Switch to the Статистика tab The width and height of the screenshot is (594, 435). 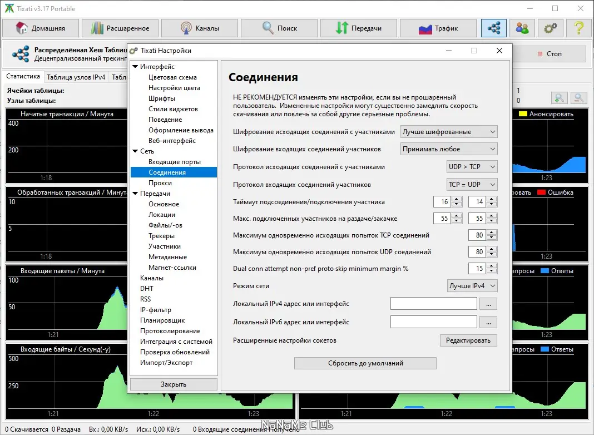(23, 77)
